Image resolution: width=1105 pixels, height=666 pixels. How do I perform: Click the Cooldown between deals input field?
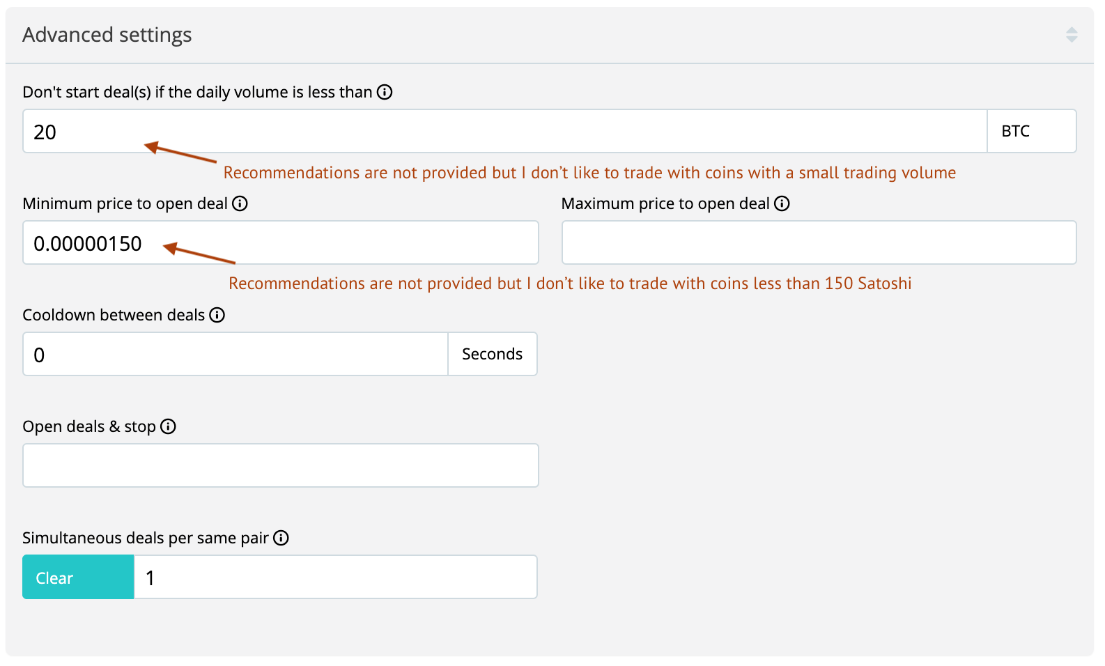(x=235, y=355)
